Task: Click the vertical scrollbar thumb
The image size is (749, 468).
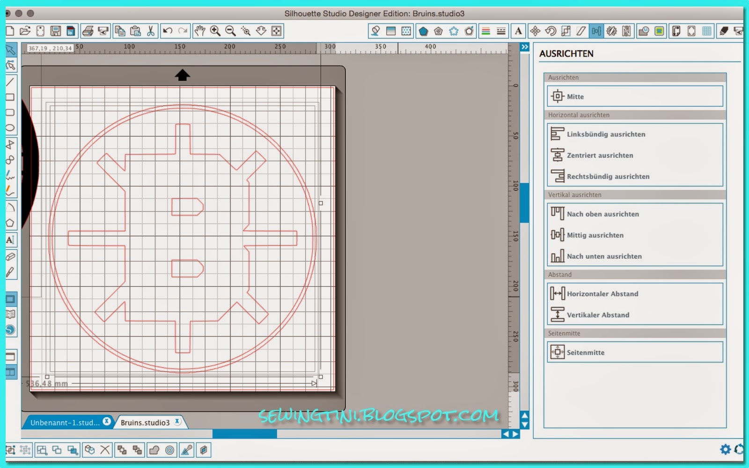Action: (x=525, y=203)
